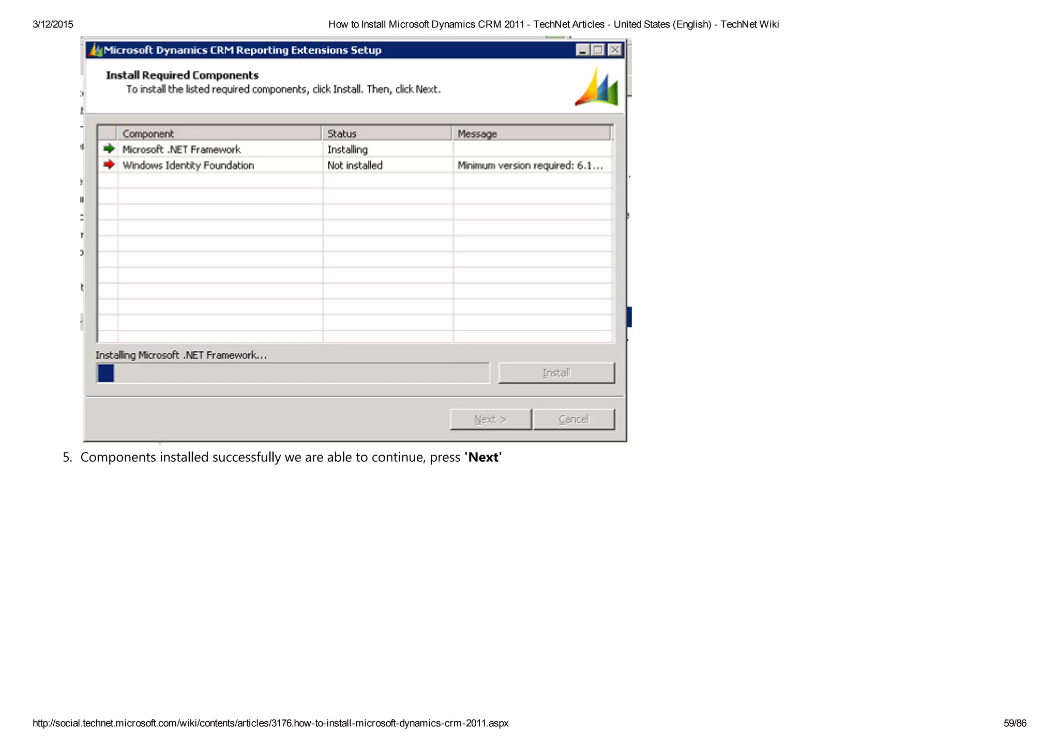Click the .NET Framework installation progress bar
1059x748 pixels.
coord(293,373)
